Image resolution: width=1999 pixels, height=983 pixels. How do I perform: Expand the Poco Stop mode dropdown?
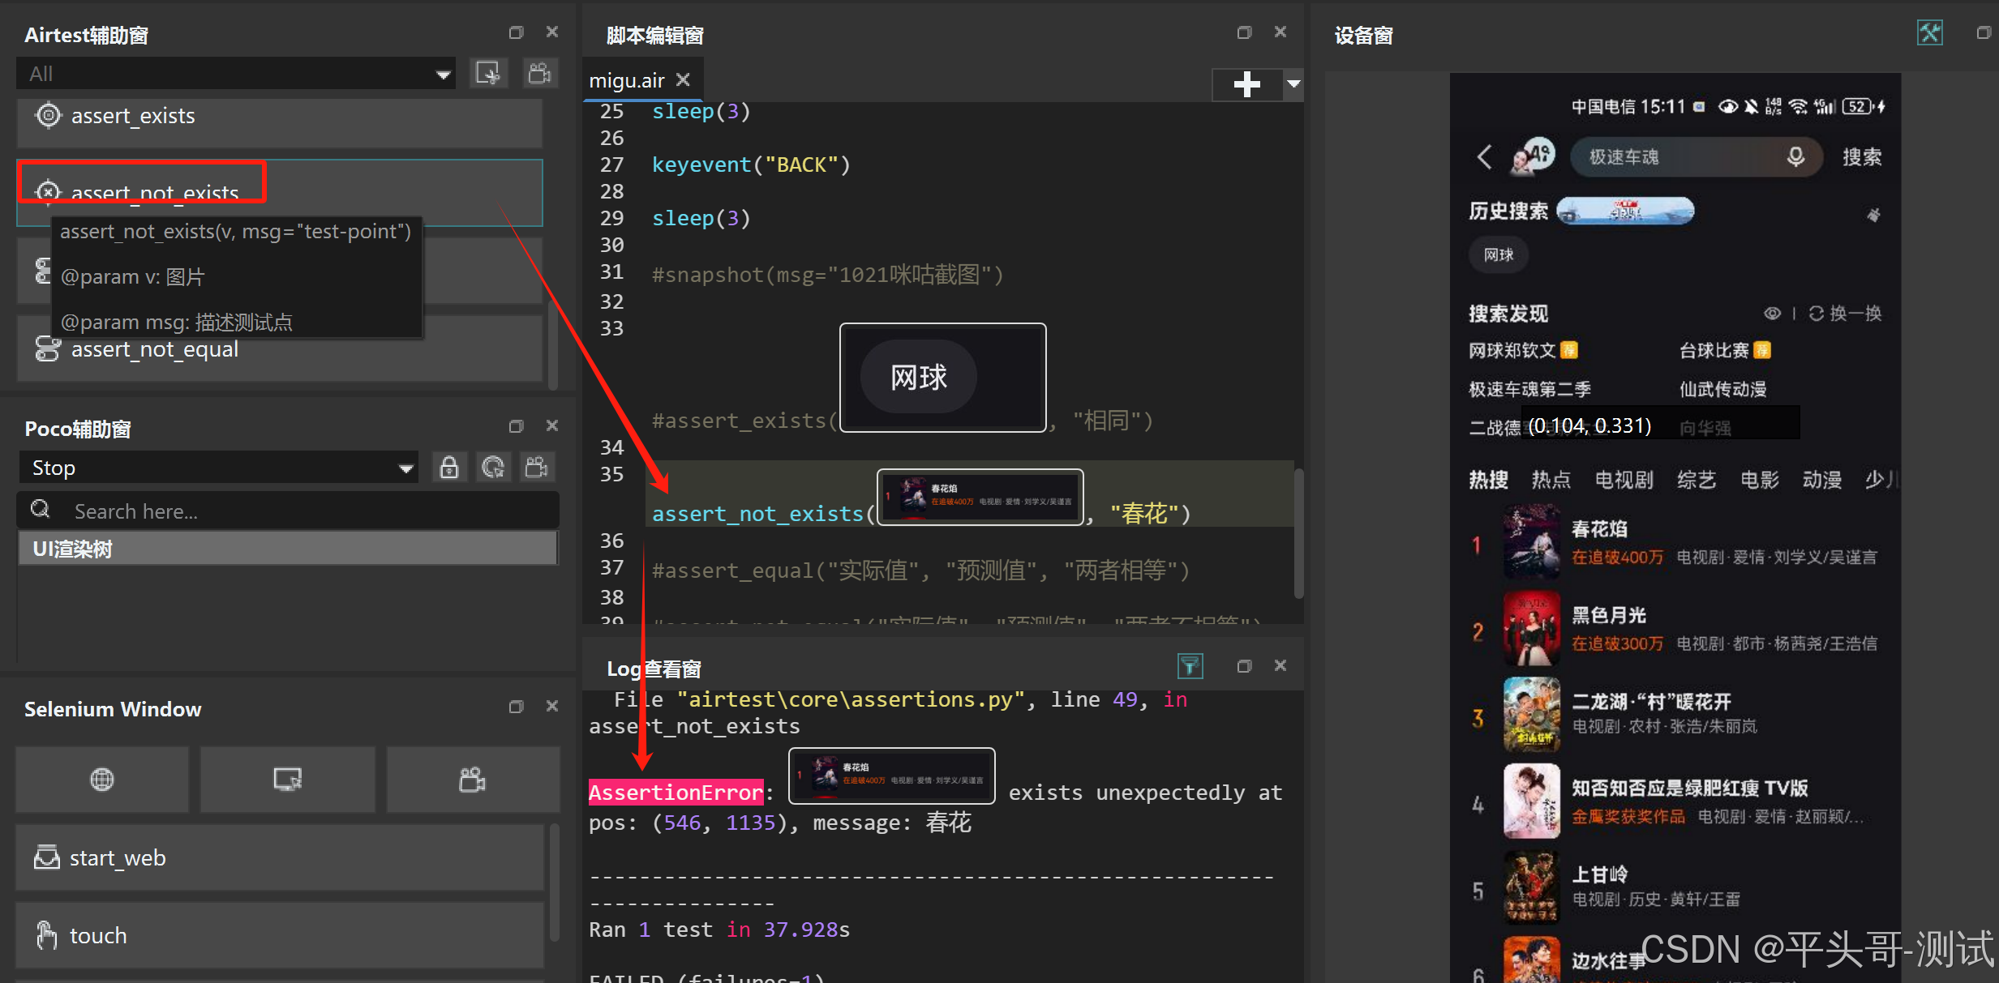pyautogui.click(x=217, y=468)
